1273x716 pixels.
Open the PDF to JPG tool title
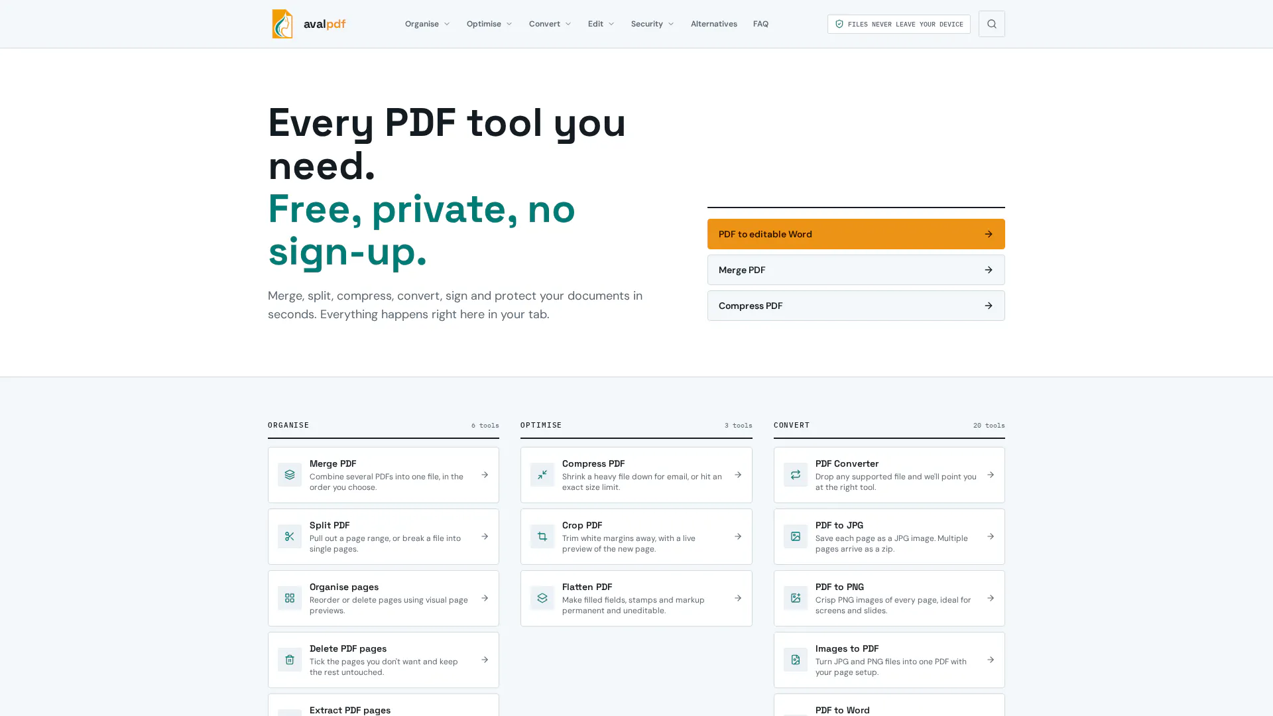[x=839, y=525]
